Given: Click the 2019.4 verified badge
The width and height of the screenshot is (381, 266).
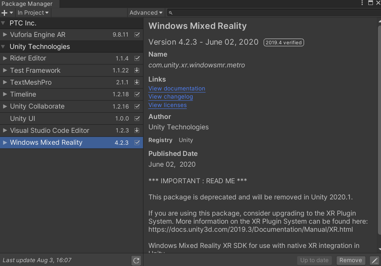Looking at the screenshot, I should [x=284, y=43].
